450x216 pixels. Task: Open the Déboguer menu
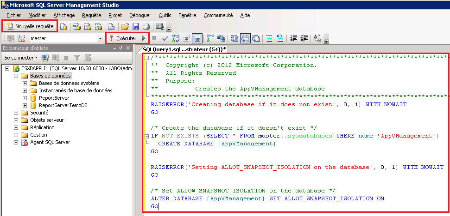tap(140, 15)
